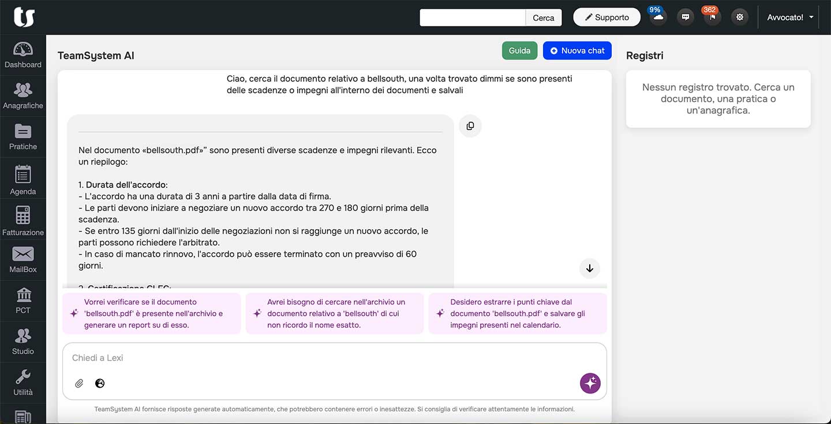
Task: Start a Nuova chat
Action: coord(577,51)
